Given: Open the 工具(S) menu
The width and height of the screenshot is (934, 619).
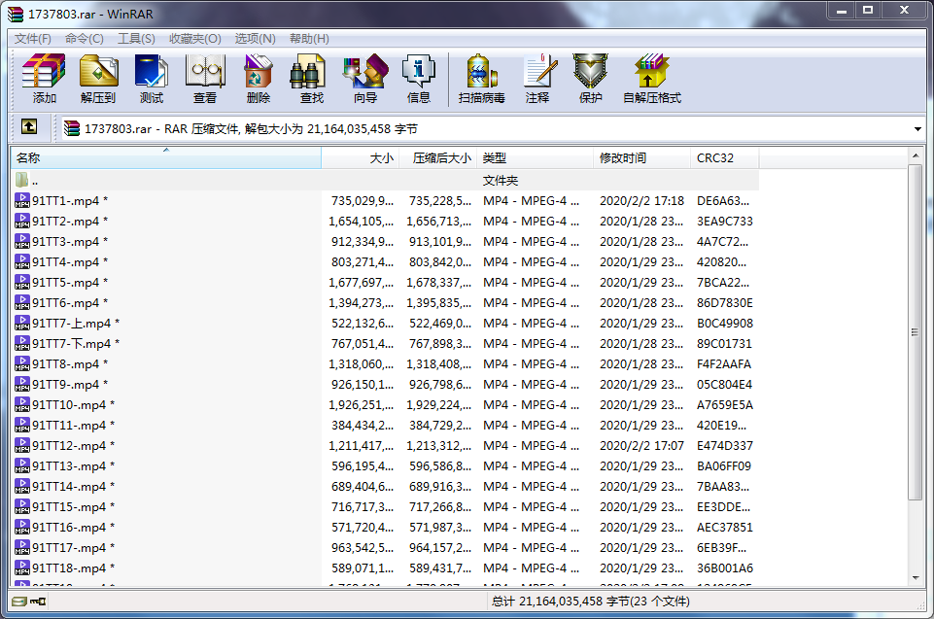Looking at the screenshot, I should pyautogui.click(x=136, y=39).
